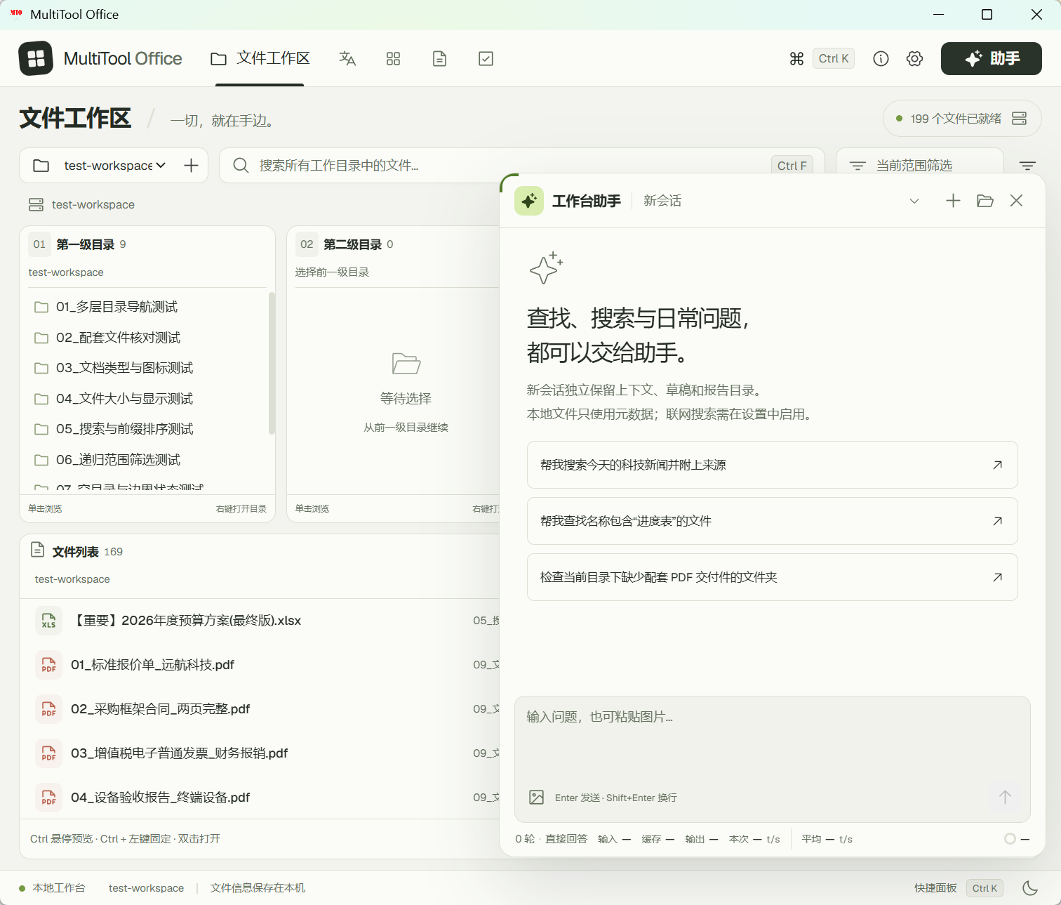Focus the file search input field
1061x905 pixels.
tap(522, 166)
